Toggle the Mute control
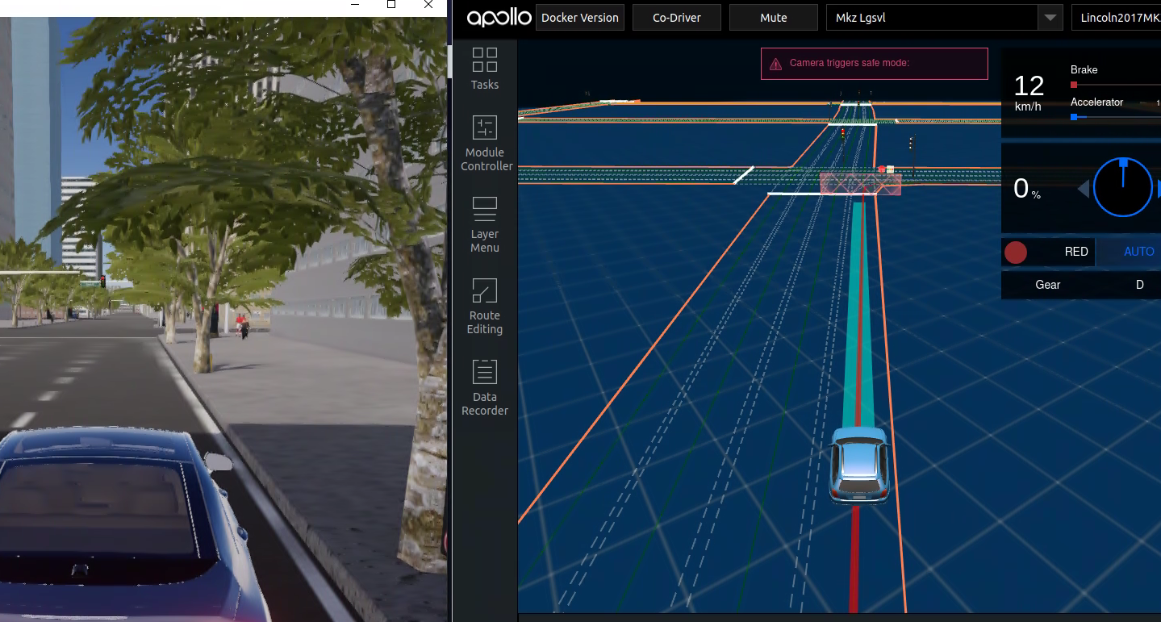The height and width of the screenshot is (622, 1161). tap(772, 17)
